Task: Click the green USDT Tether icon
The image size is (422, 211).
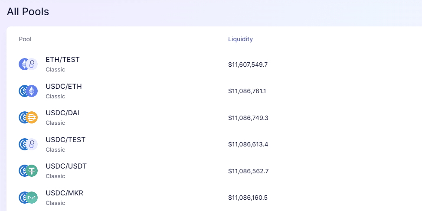Action: tap(32, 171)
